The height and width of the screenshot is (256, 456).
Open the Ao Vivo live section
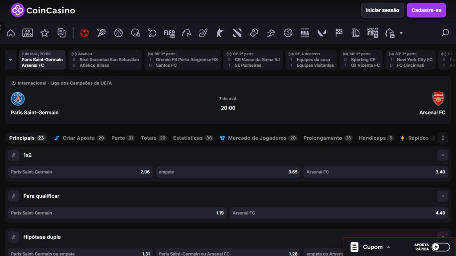point(28,33)
